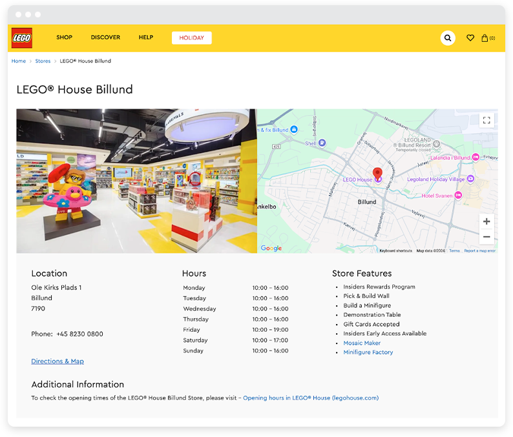
Task: Click the Gift Cards Accepted feature
Action: 372,324
